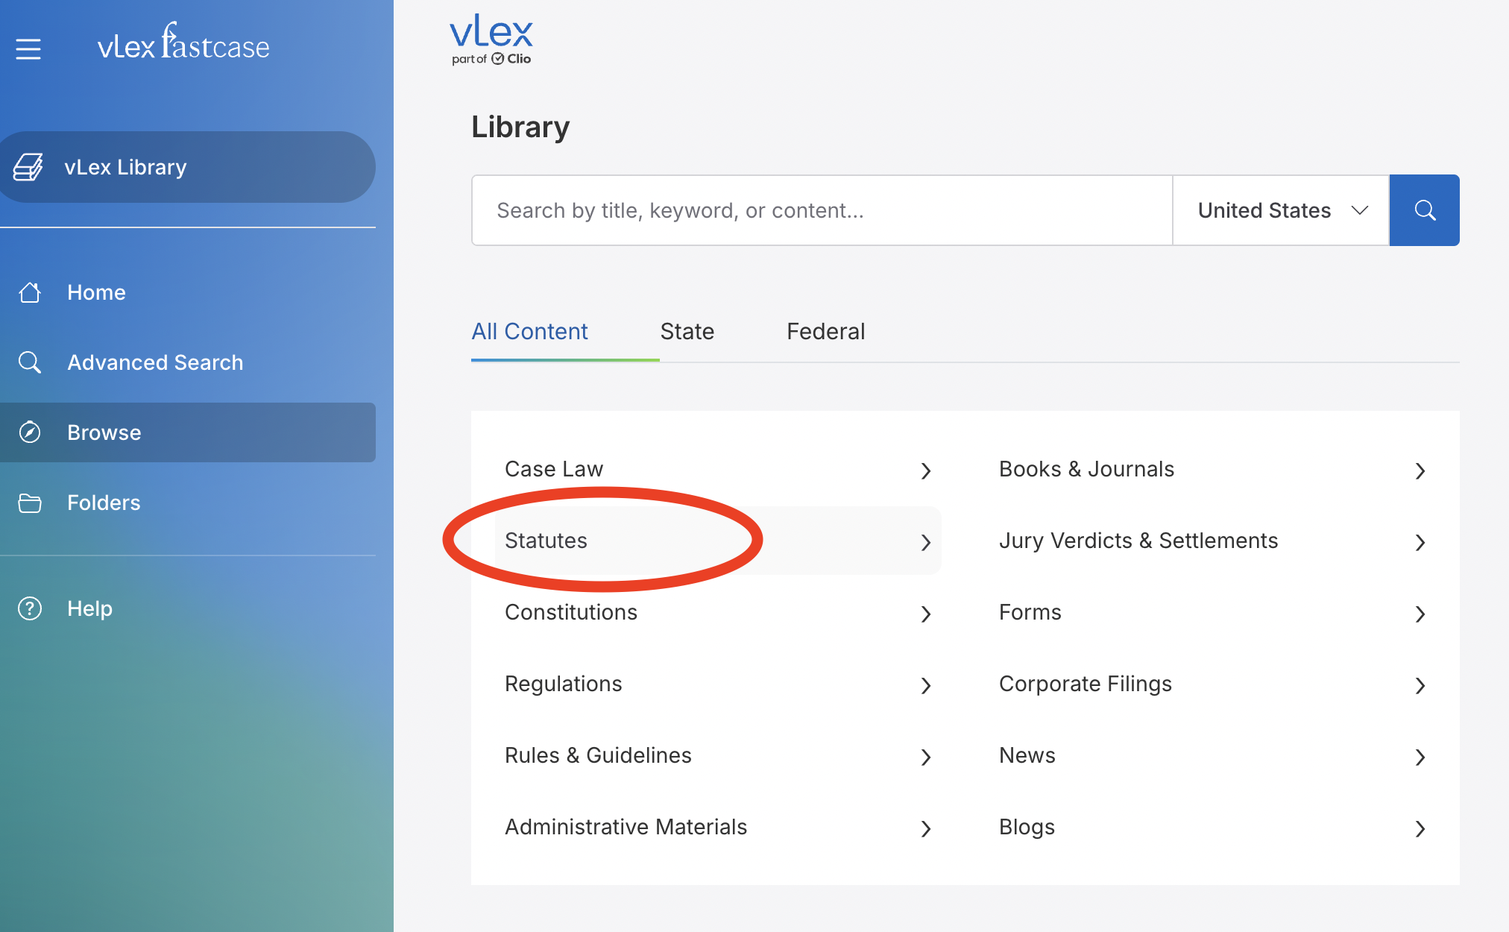Expand the Blogs chevron
The height and width of the screenshot is (932, 1509).
1420,828
